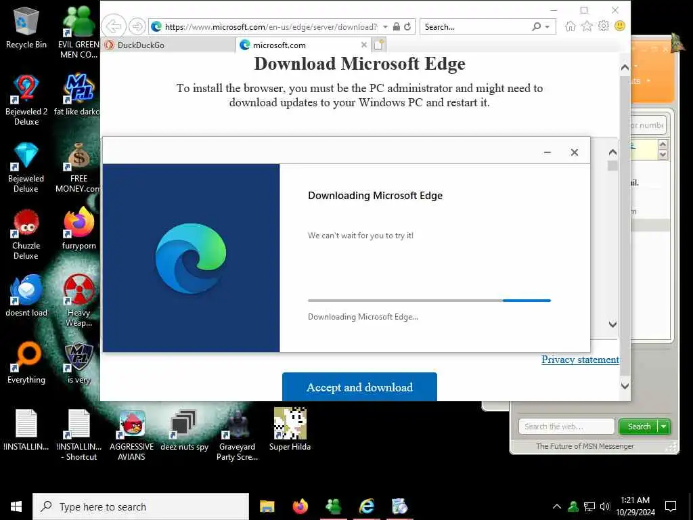Screen dimensions: 693x520
Task: Click the browser address bar URL
Action: point(271,27)
